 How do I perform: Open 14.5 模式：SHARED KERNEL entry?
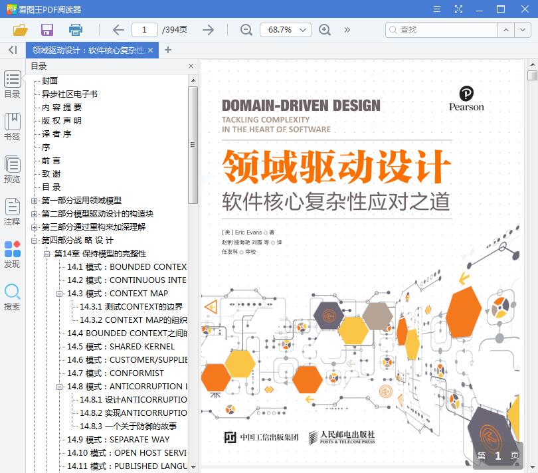[121, 347]
